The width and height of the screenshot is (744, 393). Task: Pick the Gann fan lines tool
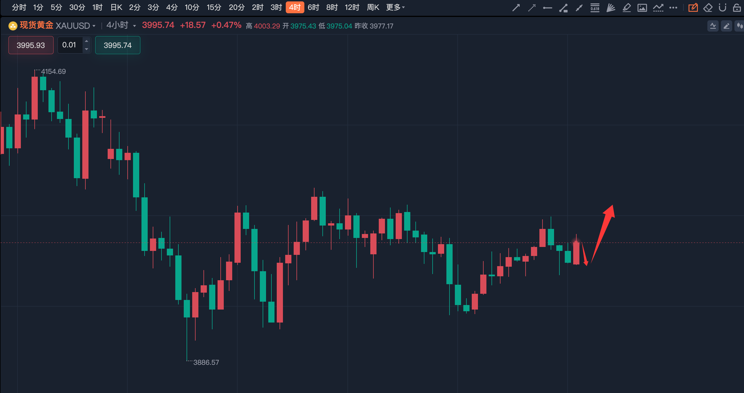click(x=611, y=8)
